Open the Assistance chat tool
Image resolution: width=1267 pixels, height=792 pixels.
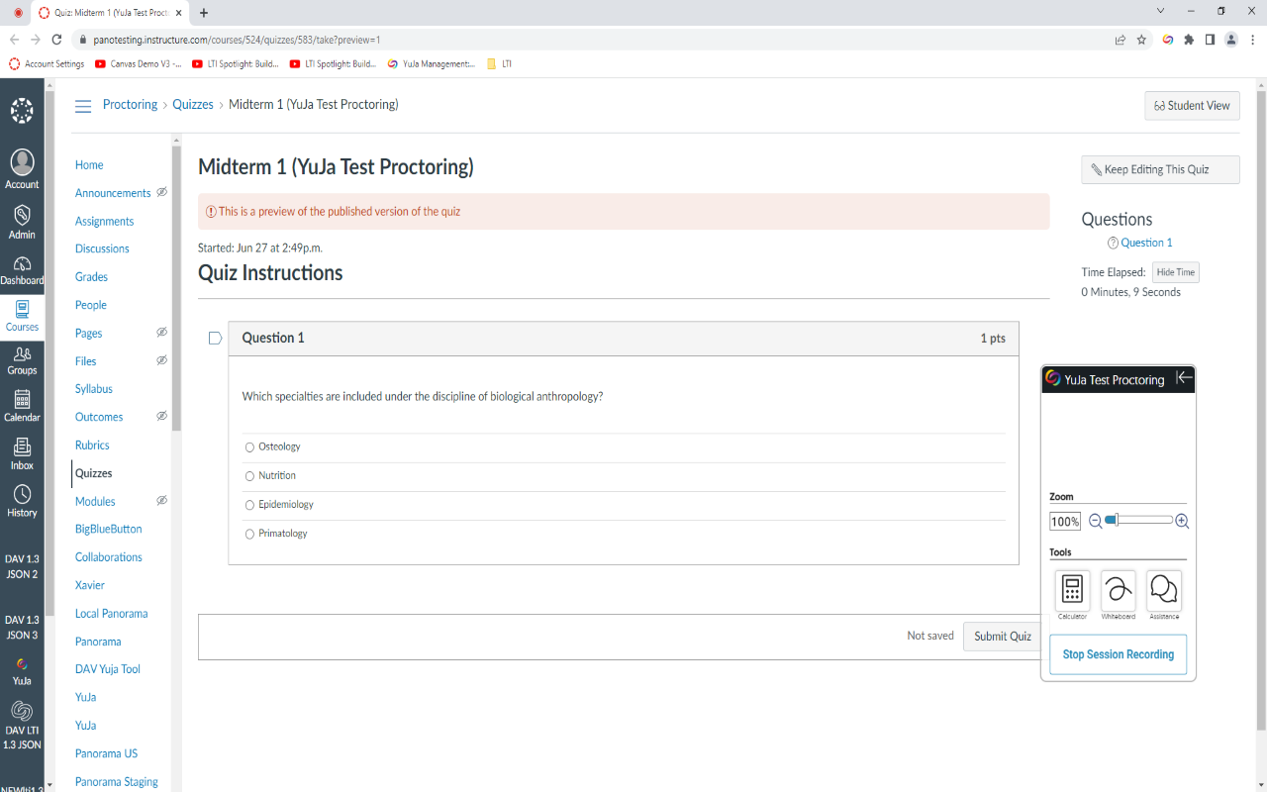pyautogui.click(x=1164, y=590)
